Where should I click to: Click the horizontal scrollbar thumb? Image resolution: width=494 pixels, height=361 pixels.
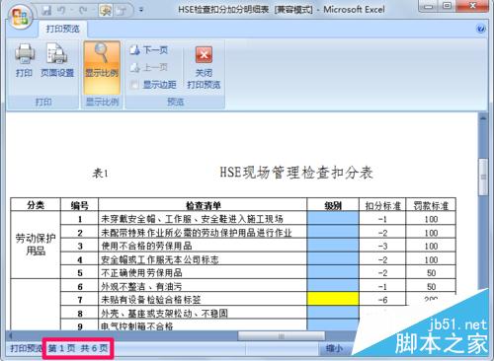tap(282, 336)
